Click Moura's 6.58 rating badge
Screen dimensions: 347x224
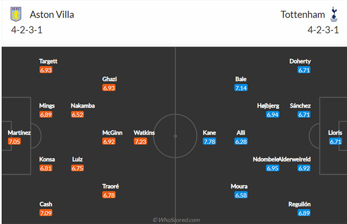(241, 195)
